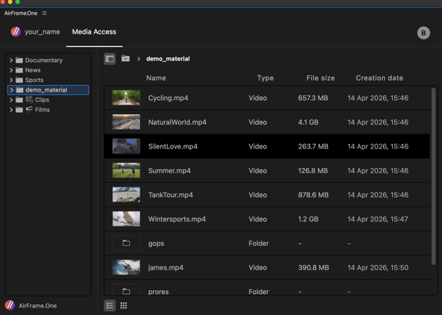Click the 657.3 MB file size
This screenshot has width=442, height=315.
point(313,98)
